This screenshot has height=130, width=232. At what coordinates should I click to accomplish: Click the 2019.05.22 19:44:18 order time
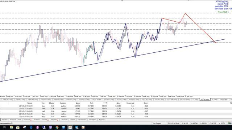pos(26,106)
